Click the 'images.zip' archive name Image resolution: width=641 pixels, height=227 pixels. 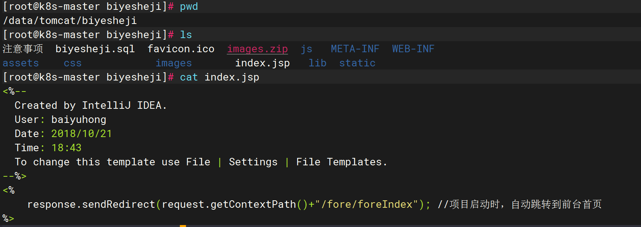(257, 49)
